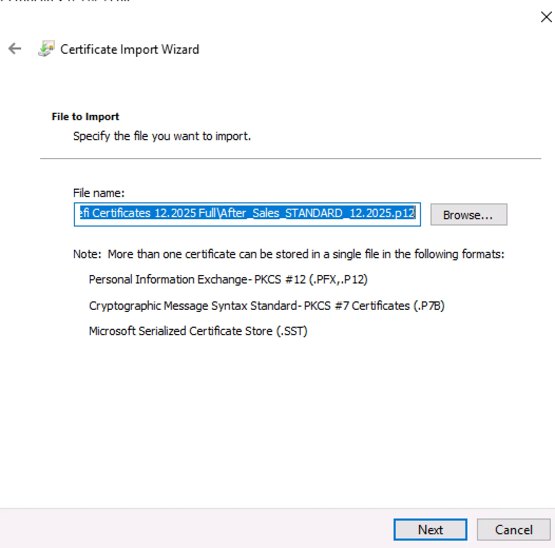Image resolution: width=555 pixels, height=548 pixels.
Task: Click the Microsoft Serialized Certificate Store (.SST) line
Action: point(198,331)
